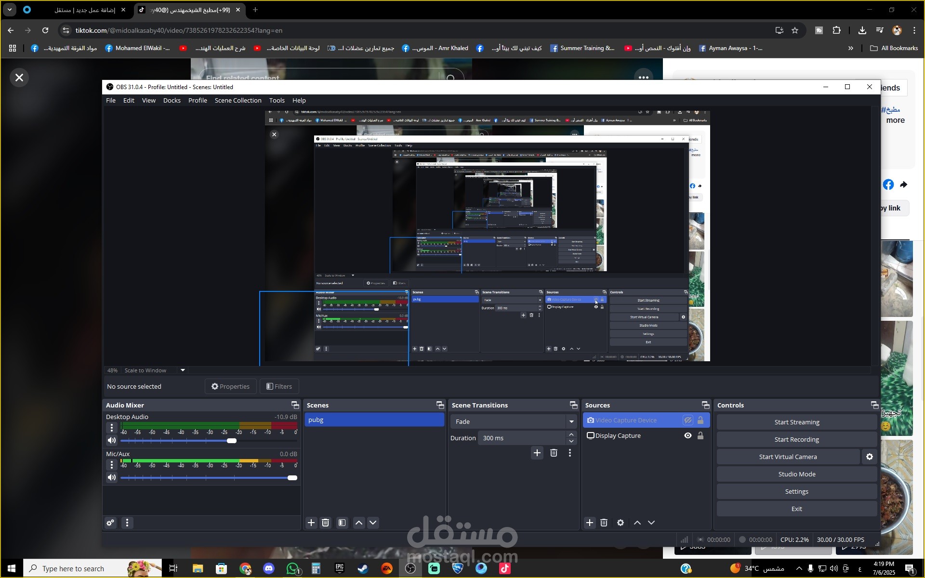The height and width of the screenshot is (578, 925).
Task: Remove selected scene with trash icon
Action: (326, 523)
